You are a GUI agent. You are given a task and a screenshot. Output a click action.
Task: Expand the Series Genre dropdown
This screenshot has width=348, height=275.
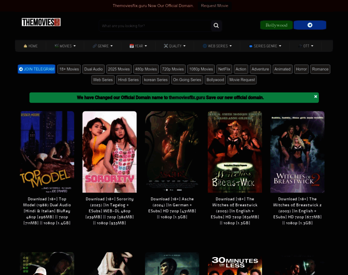click(x=265, y=46)
